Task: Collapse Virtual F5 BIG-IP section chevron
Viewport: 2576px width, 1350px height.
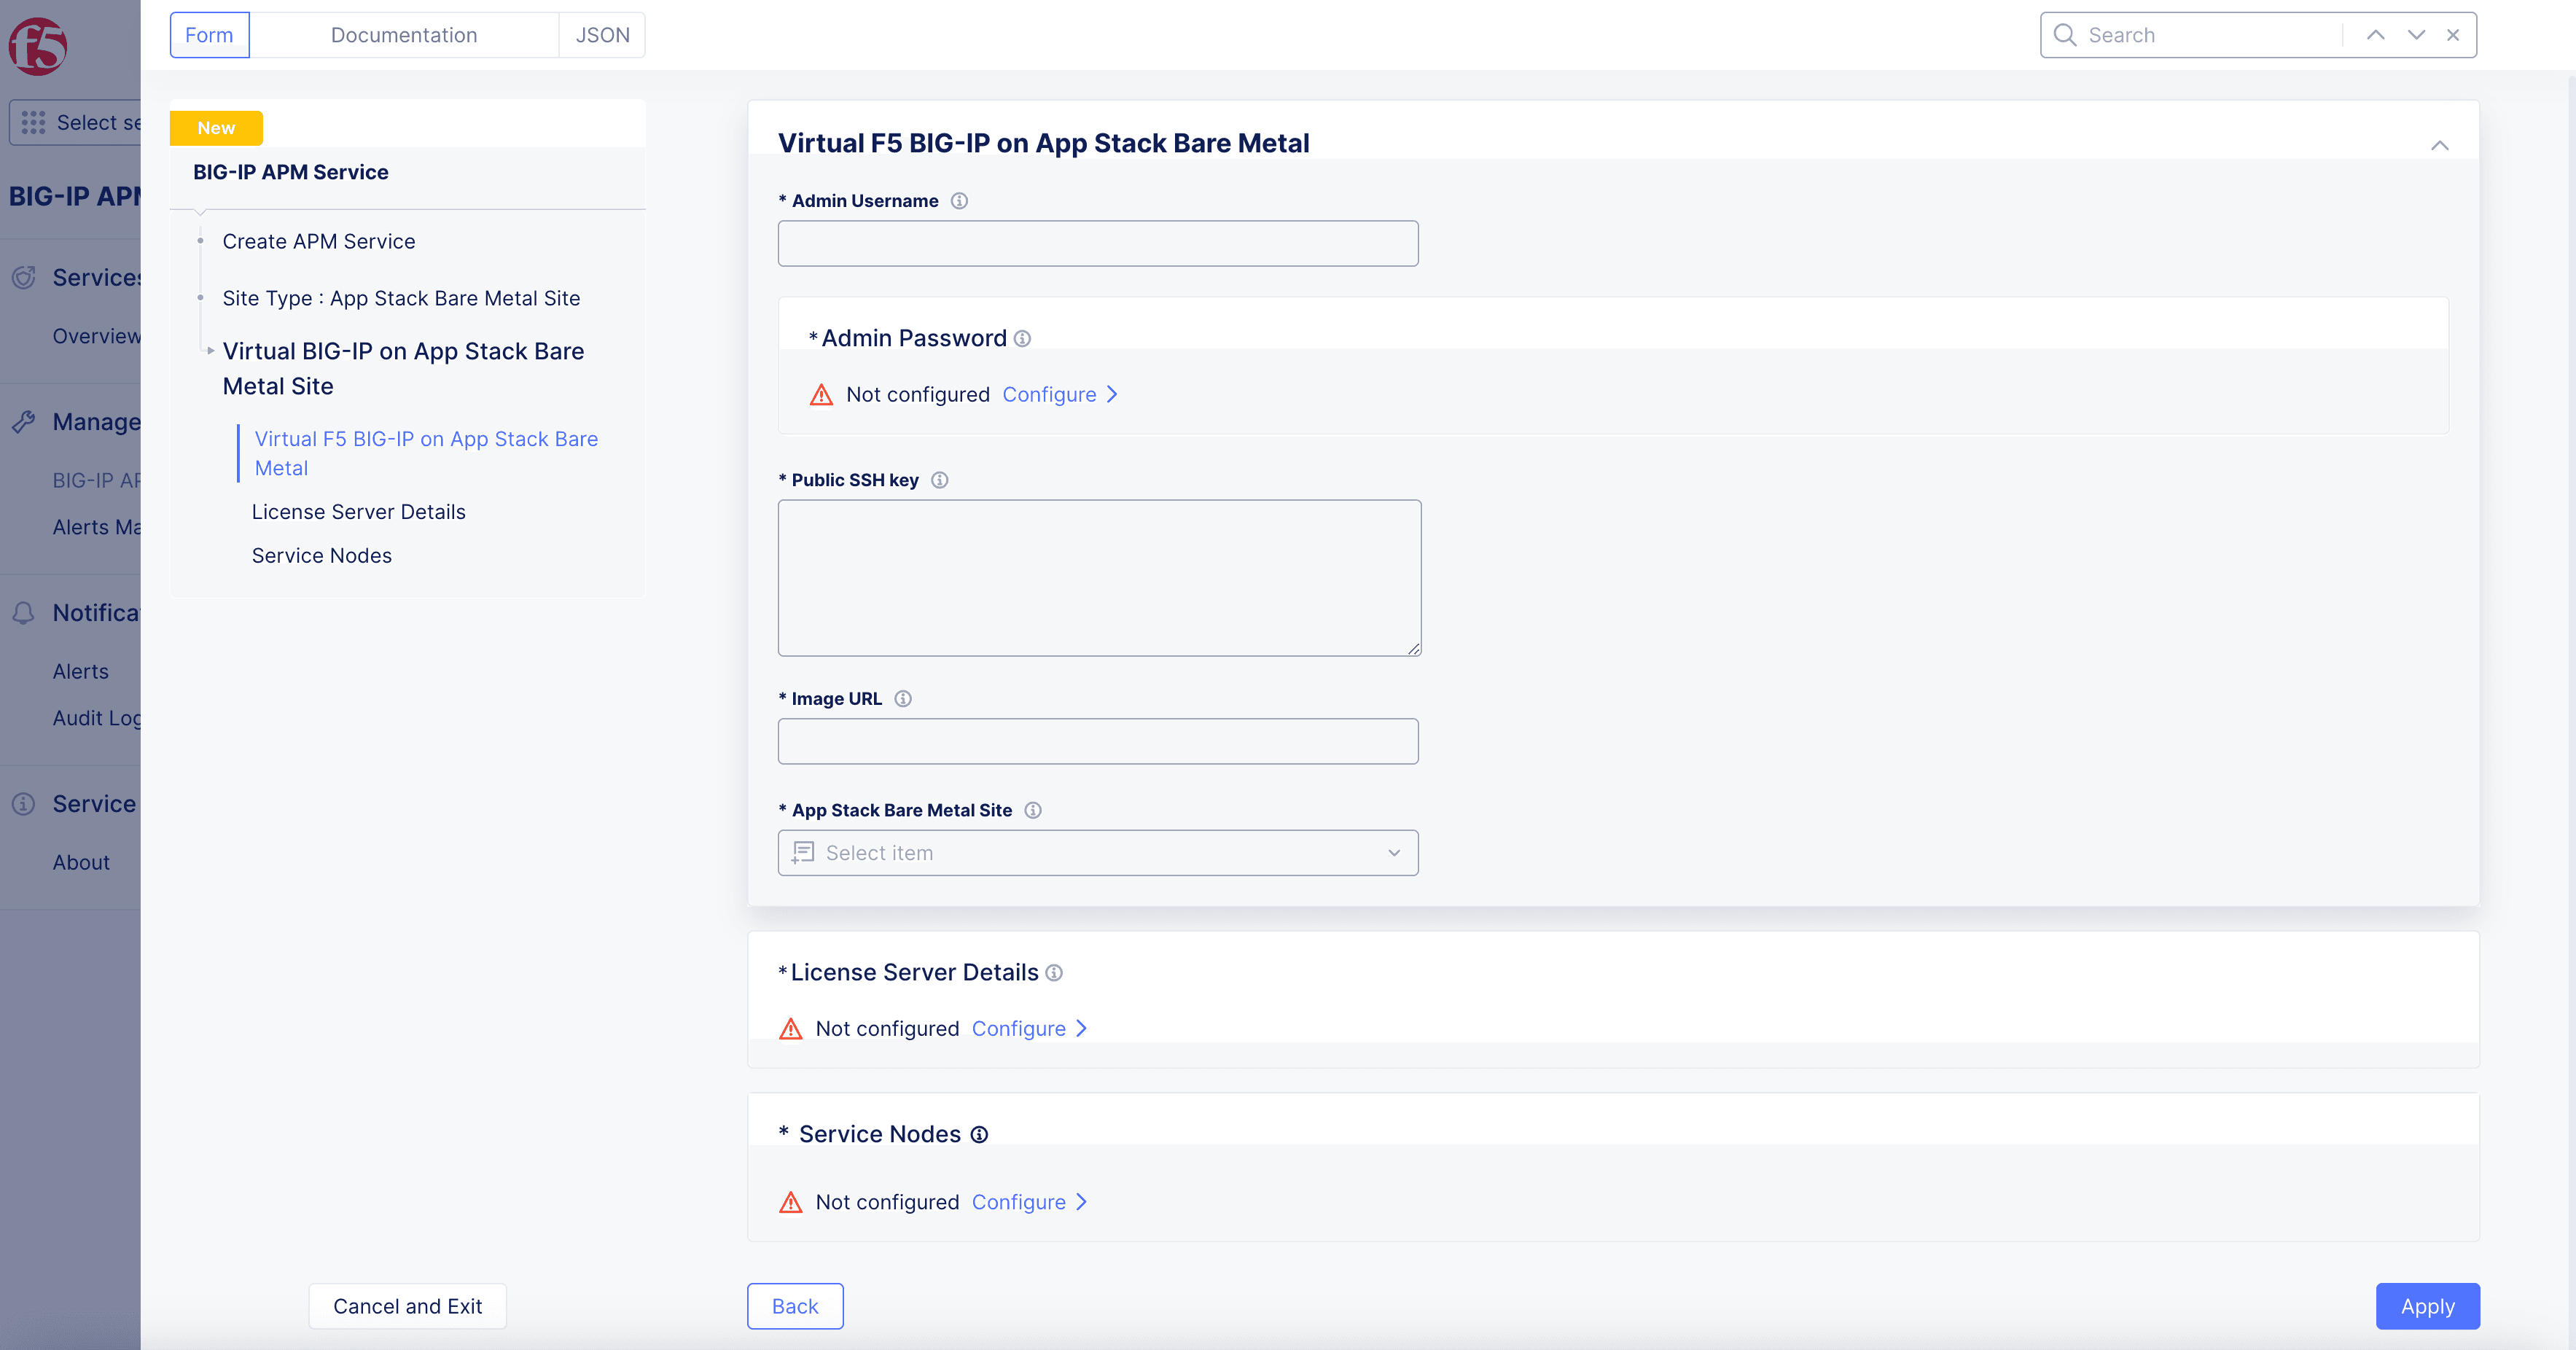Action: [2439, 145]
